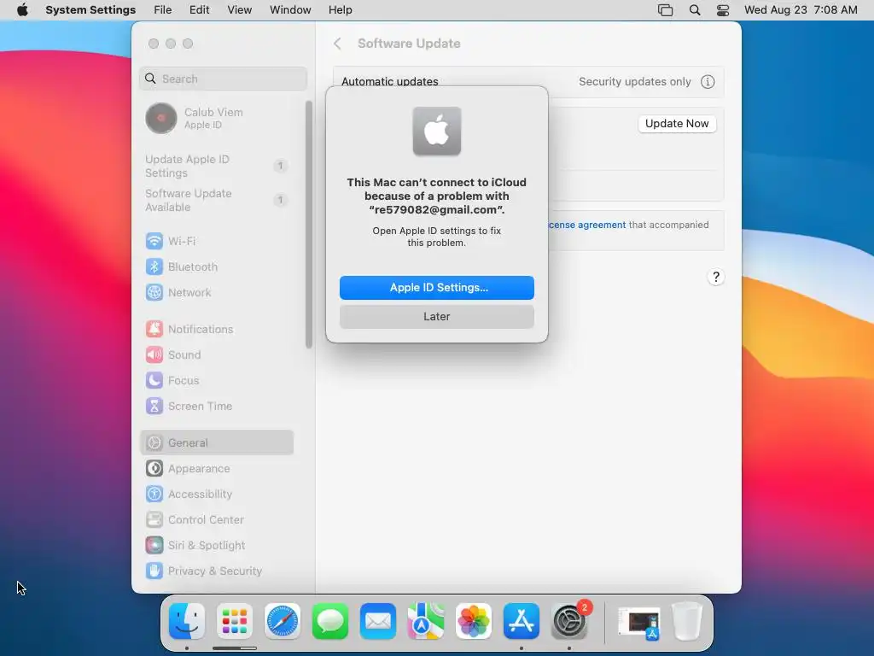Open the Siri & Spotlight icon
This screenshot has height=656, width=874.
click(154, 546)
